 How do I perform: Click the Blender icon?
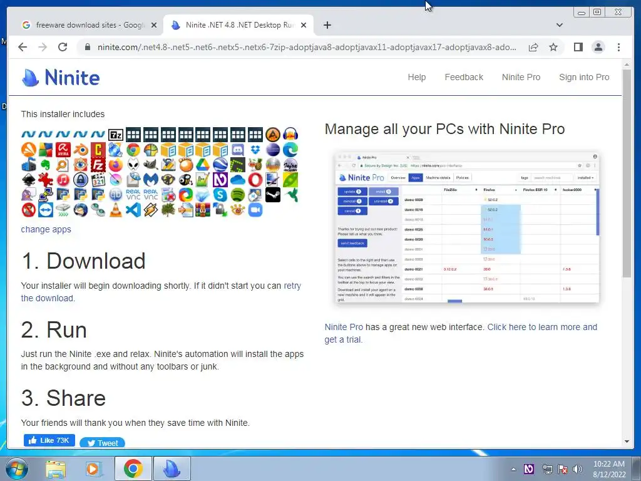[81, 150]
